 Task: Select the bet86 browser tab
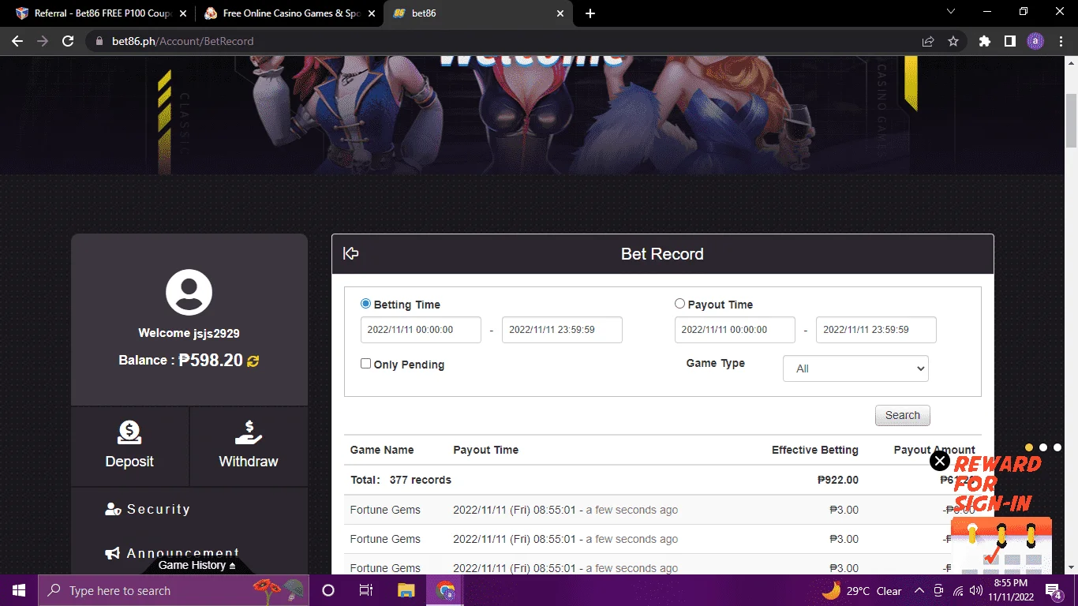pos(479,13)
